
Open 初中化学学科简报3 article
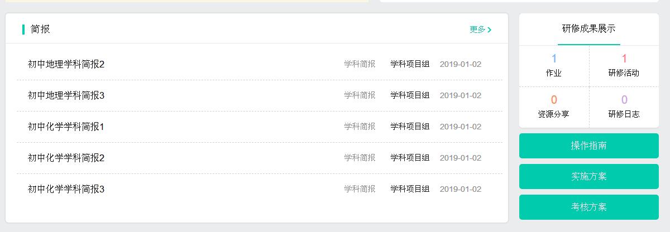pyautogui.click(x=66, y=189)
